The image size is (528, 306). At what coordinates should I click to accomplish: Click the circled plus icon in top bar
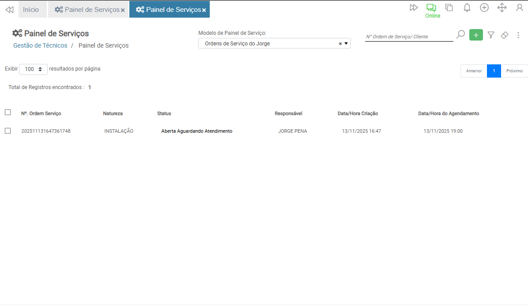(x=484, y=7)
